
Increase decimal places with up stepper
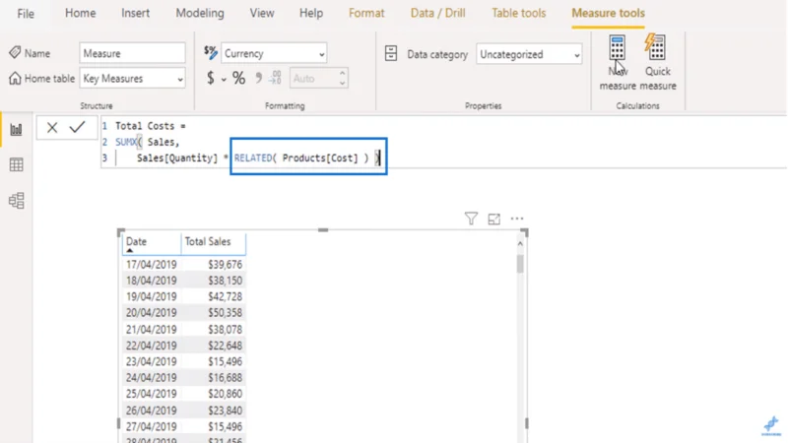click(342, 73)
